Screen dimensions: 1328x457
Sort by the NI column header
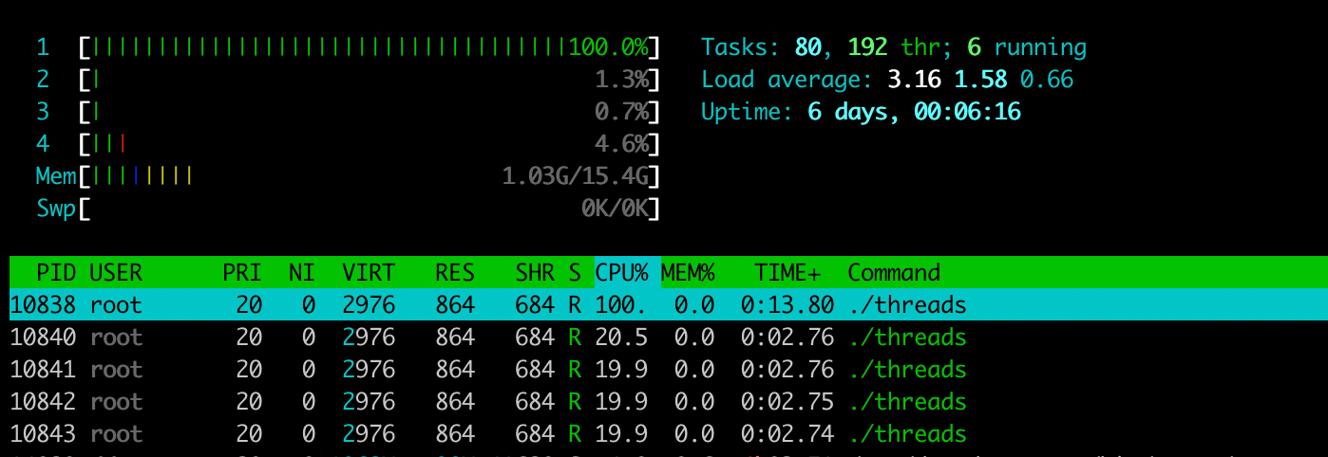point(301,273)
